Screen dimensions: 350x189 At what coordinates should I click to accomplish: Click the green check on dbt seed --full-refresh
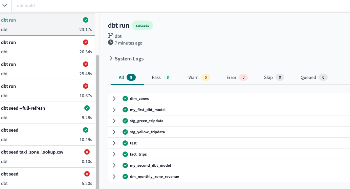tap(87, 108)
